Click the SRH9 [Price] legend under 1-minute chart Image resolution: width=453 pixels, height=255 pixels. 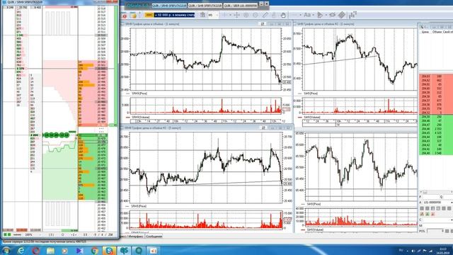[x=139, y=93]
